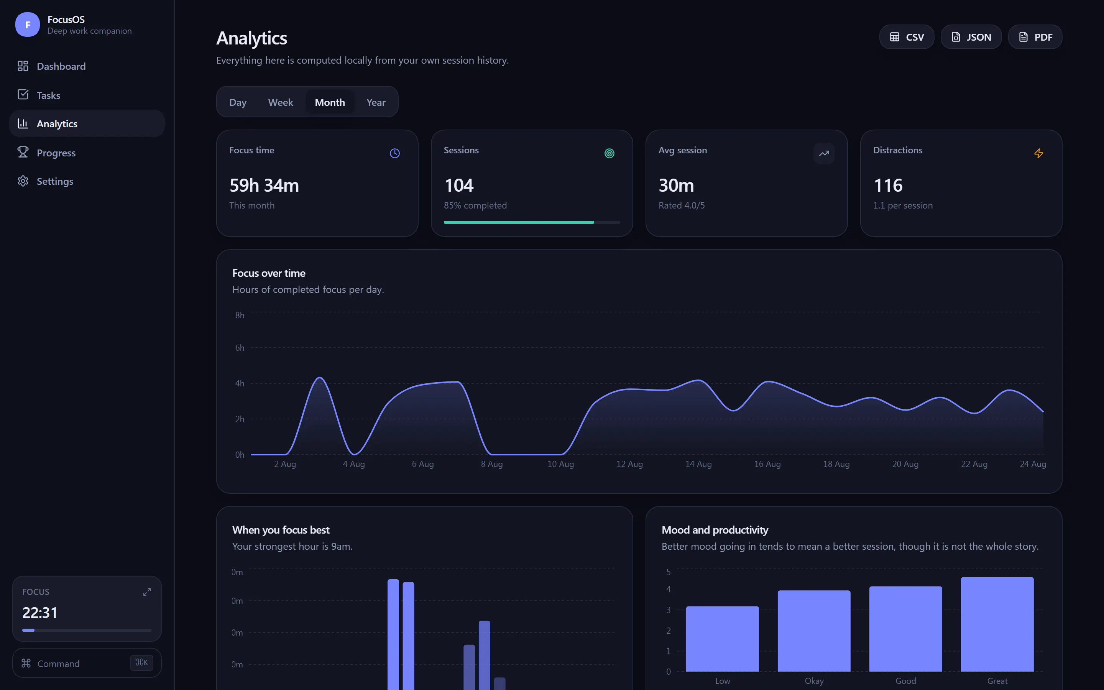
Task: Switch to the Week range tab
Action: coord(281,102)
